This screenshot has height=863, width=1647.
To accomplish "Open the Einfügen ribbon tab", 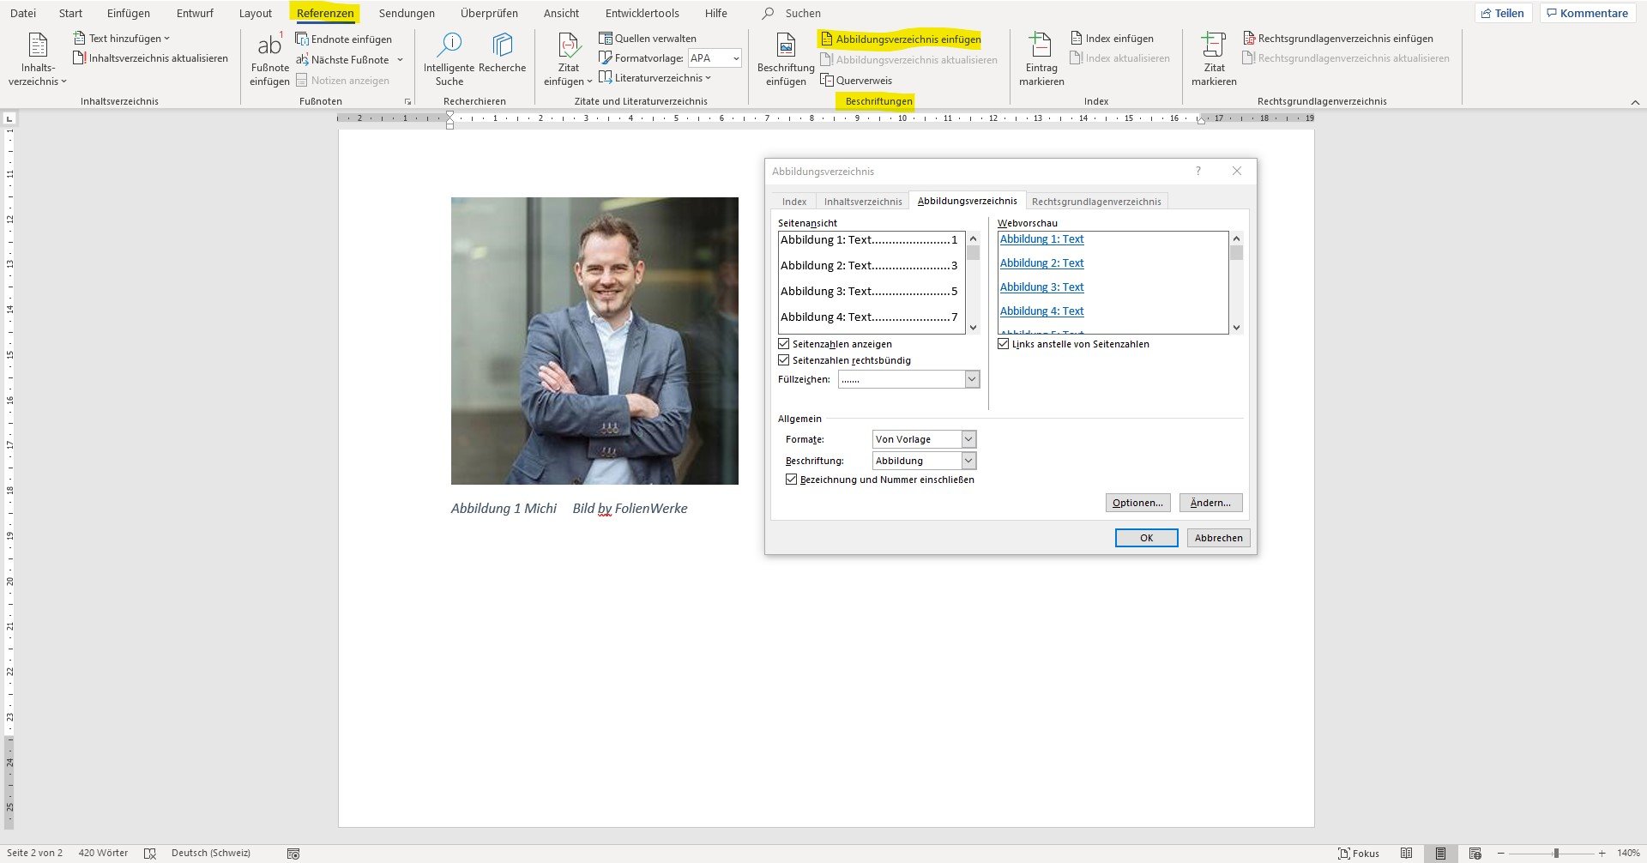I will click(129, 13).
